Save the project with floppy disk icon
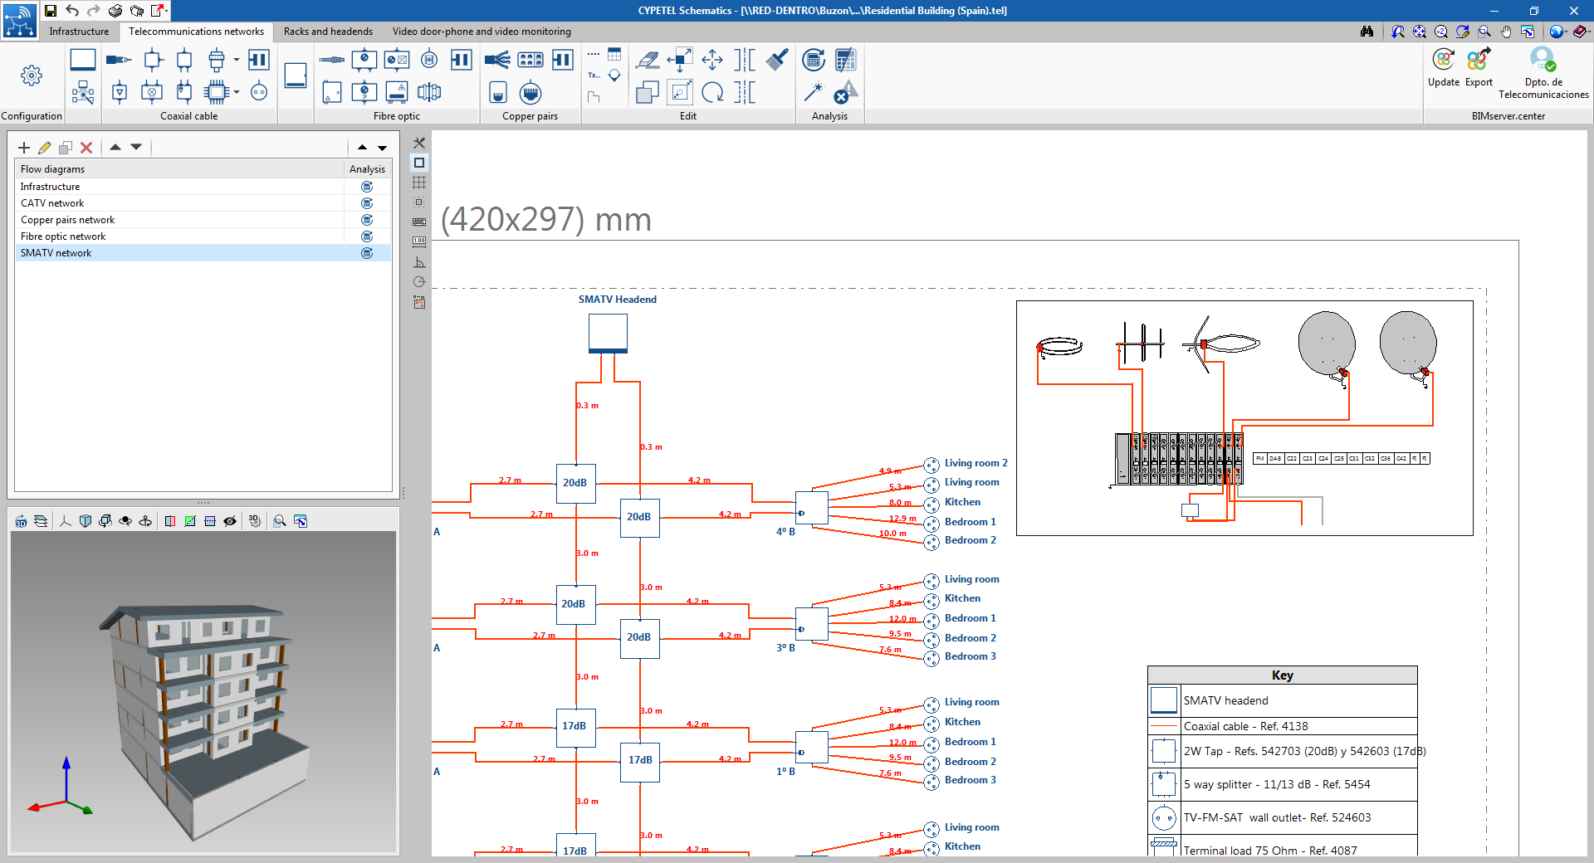This screenshot has width=1594, height=863. click(x=51, y=11)
